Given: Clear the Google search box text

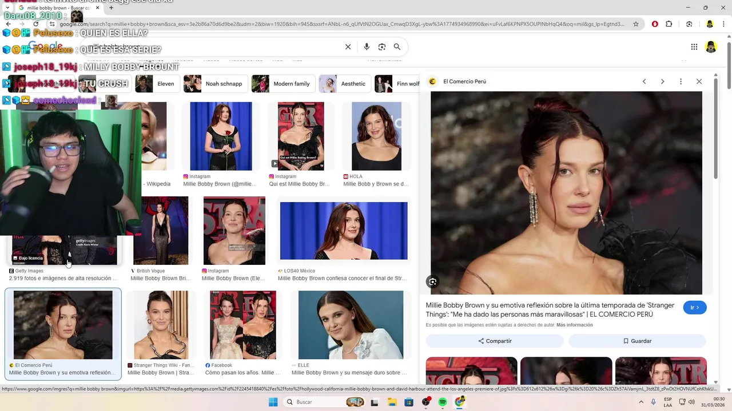Looking at the screenshot, I should point(348,47).
